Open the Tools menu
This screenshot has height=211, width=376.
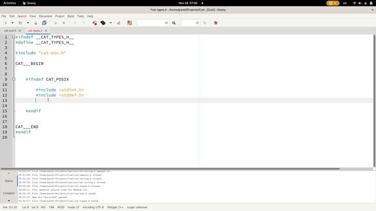pyautogui.click(x=80, y=16)
